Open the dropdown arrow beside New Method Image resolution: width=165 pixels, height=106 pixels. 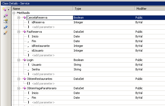8,10
